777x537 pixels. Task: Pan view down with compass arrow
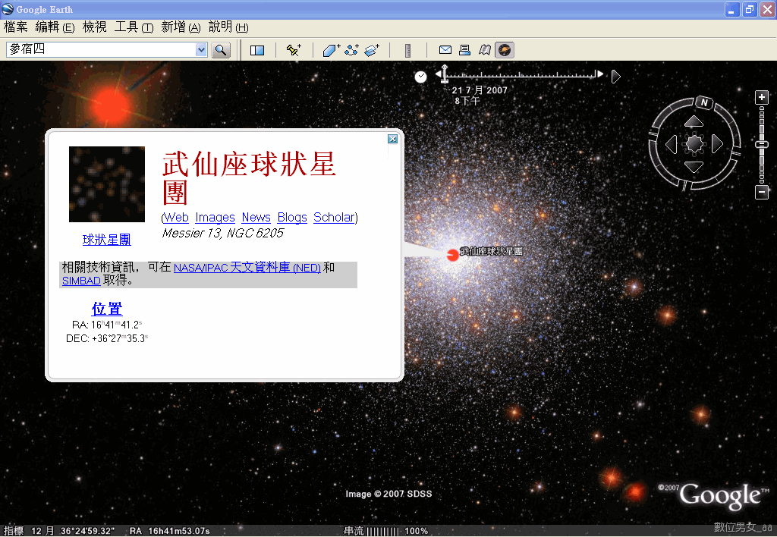(x=694, y=167)
